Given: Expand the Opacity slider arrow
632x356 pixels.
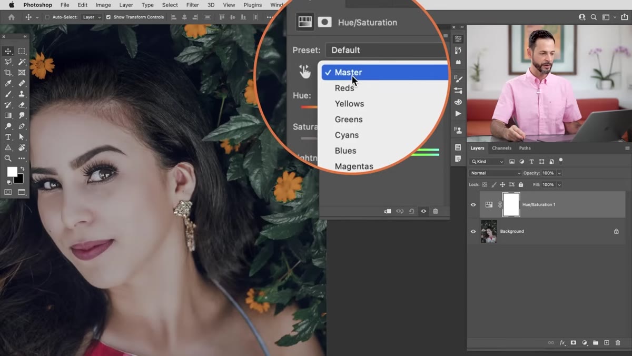Looking at the screenshot, I should (559, 173).
